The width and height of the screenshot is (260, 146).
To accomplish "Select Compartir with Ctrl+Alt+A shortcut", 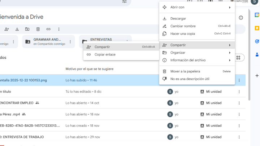I will [121, 47].
